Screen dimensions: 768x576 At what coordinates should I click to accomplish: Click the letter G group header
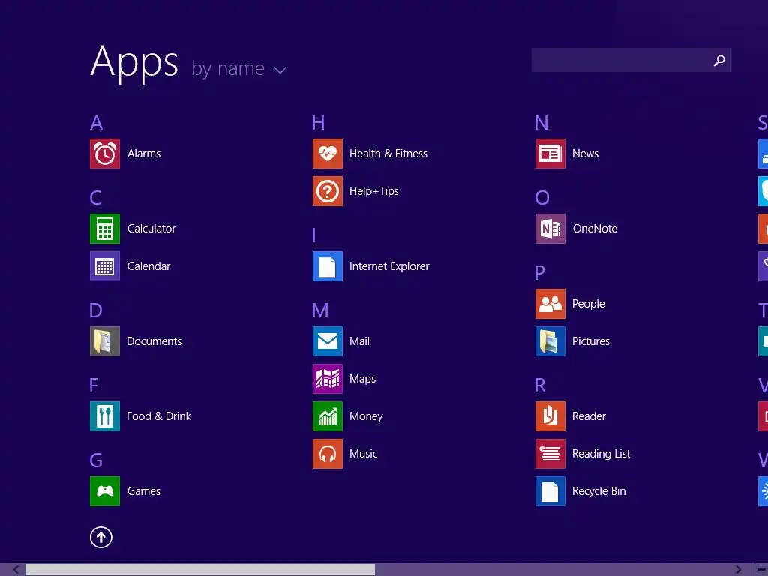click(96, 460)
